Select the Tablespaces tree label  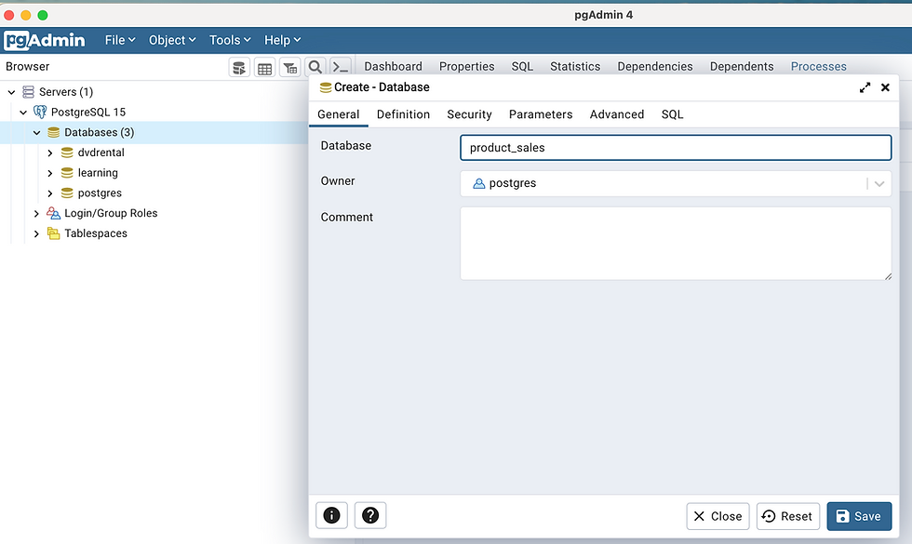click(96, 233)
